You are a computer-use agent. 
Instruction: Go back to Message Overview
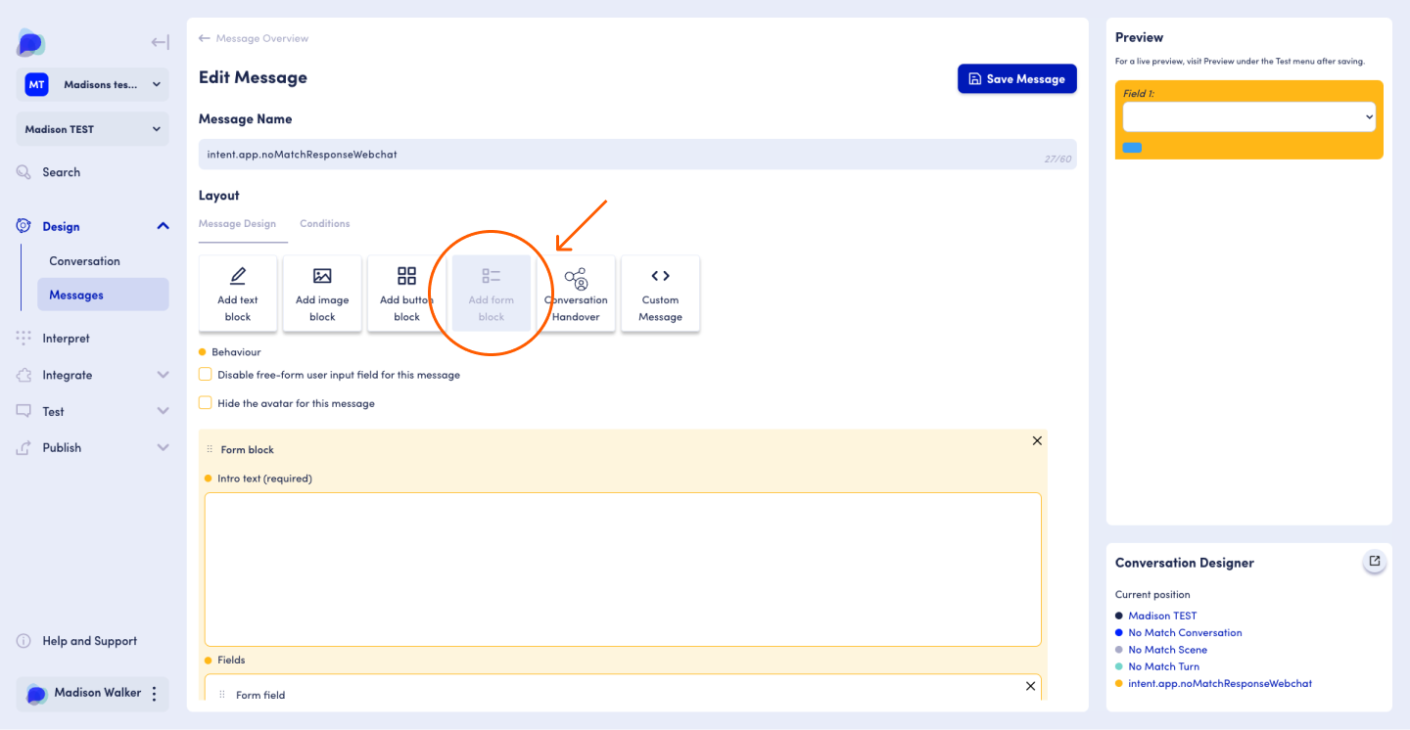tap(254, 39)
